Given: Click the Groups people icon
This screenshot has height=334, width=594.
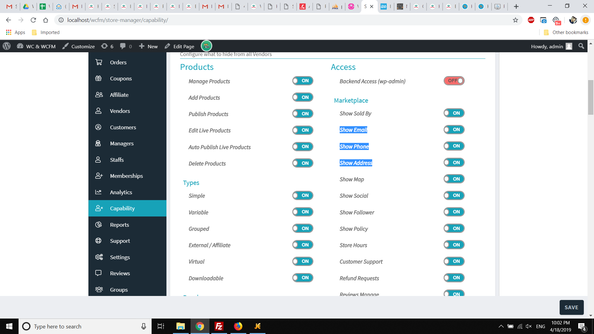Looking at the screenshot, I should click(99, 289).
